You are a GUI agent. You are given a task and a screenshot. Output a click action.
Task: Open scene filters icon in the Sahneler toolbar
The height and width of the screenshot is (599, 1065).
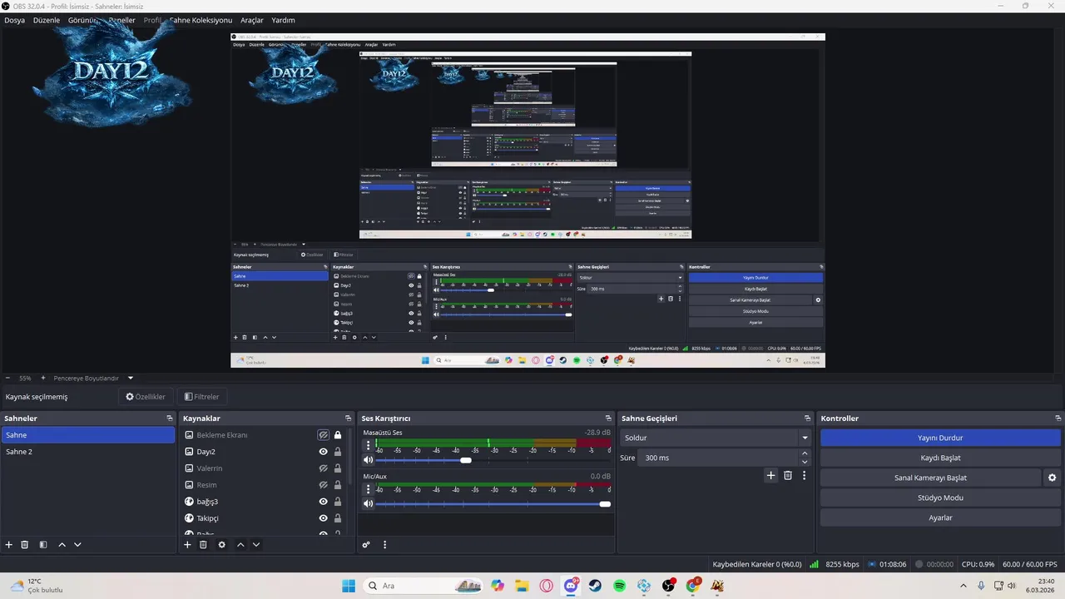point(43,544)
